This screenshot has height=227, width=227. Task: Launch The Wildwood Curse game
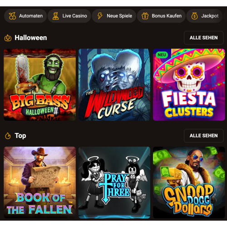(114, 85)
